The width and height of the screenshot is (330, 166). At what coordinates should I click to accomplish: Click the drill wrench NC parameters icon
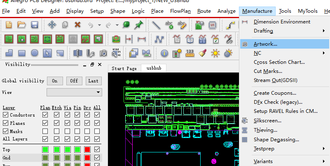[x=91, y=53]
